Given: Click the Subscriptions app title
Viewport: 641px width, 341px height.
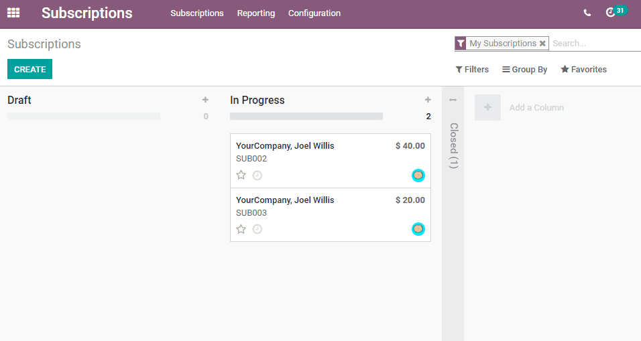Looking at the screenshot, I should (x=87, y=13).
